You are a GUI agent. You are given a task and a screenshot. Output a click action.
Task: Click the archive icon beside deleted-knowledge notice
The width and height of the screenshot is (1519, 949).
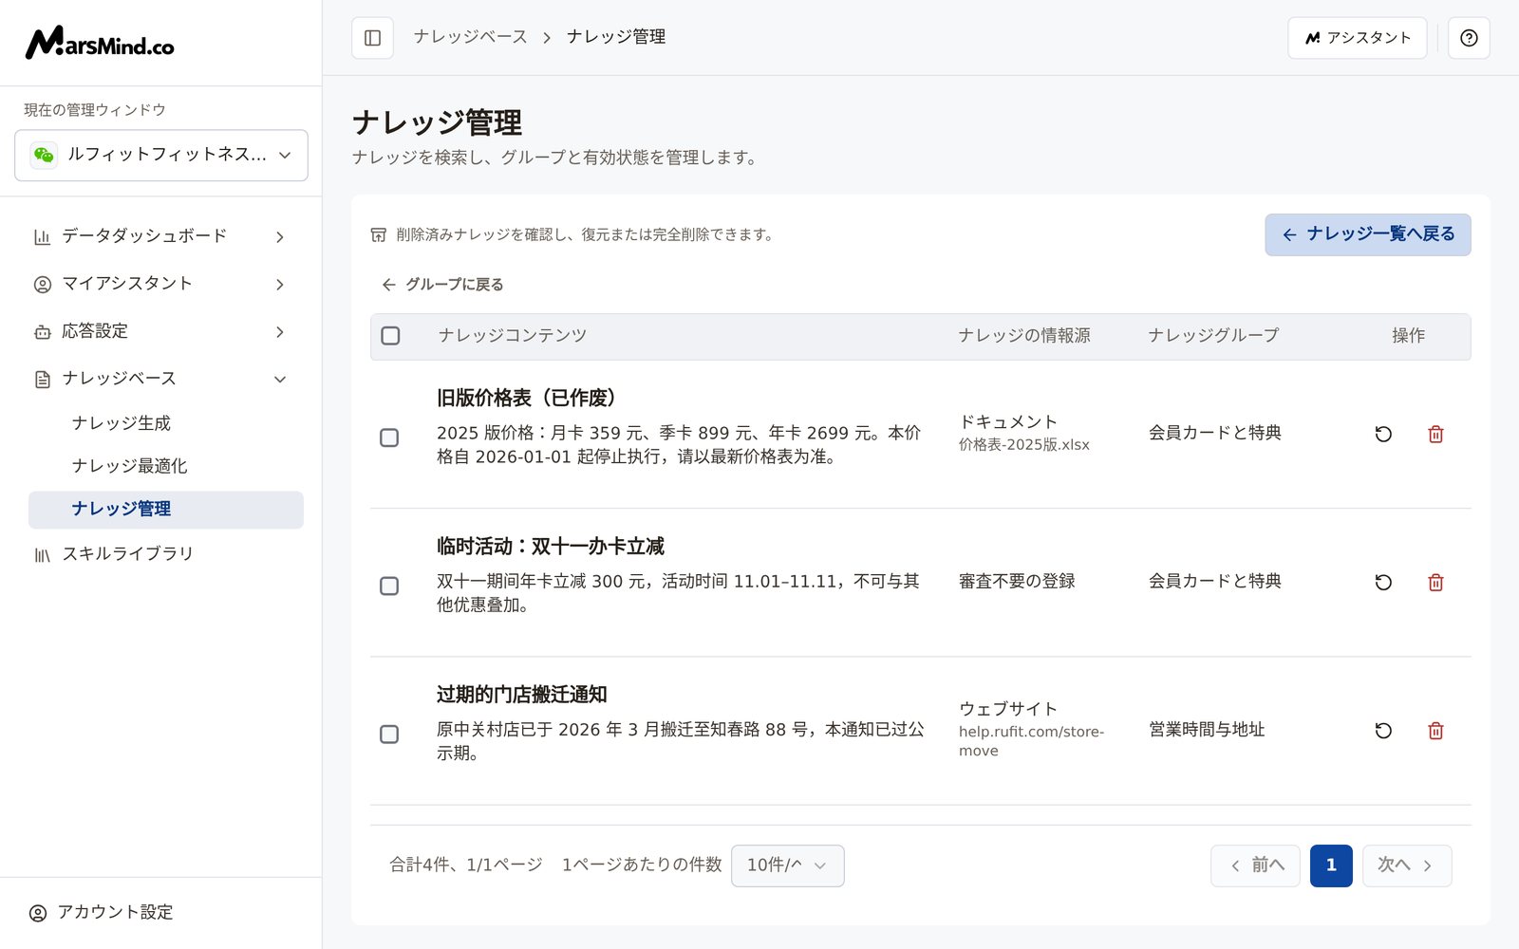tap(378, 234)
